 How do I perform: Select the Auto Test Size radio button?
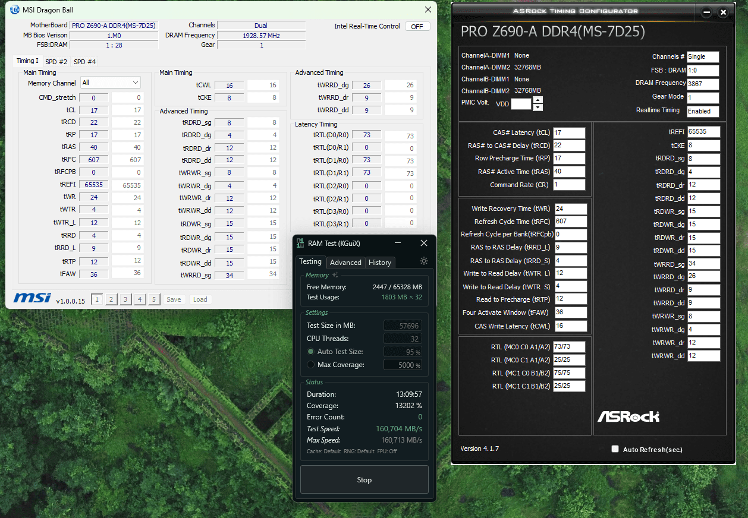311,352
